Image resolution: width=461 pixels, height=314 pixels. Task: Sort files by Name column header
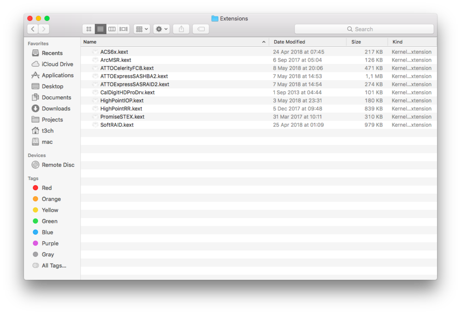click(171, 42)
